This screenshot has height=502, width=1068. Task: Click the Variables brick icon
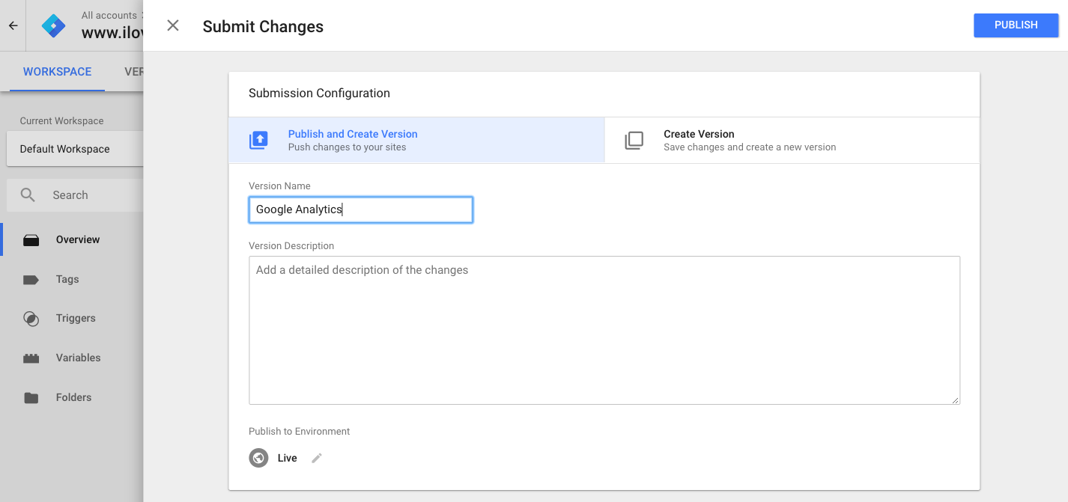tap(31, 358)
